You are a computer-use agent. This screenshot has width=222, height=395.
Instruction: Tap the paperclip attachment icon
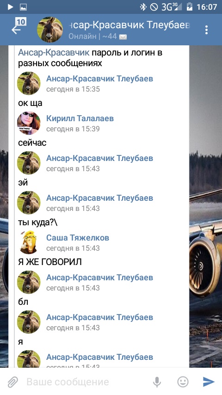click(x=12, y=382)
